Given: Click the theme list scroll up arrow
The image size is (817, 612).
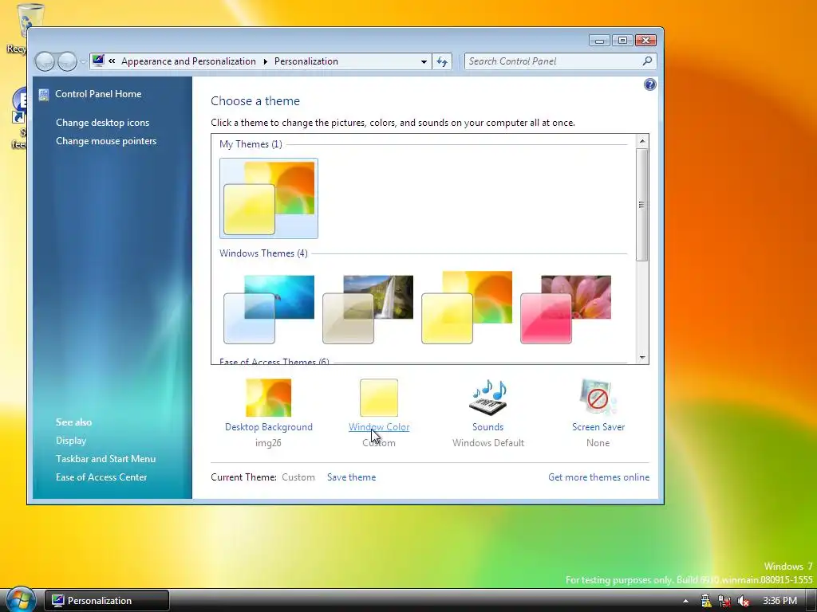Looking at the screenshot, I should click(x=642, y=141).
